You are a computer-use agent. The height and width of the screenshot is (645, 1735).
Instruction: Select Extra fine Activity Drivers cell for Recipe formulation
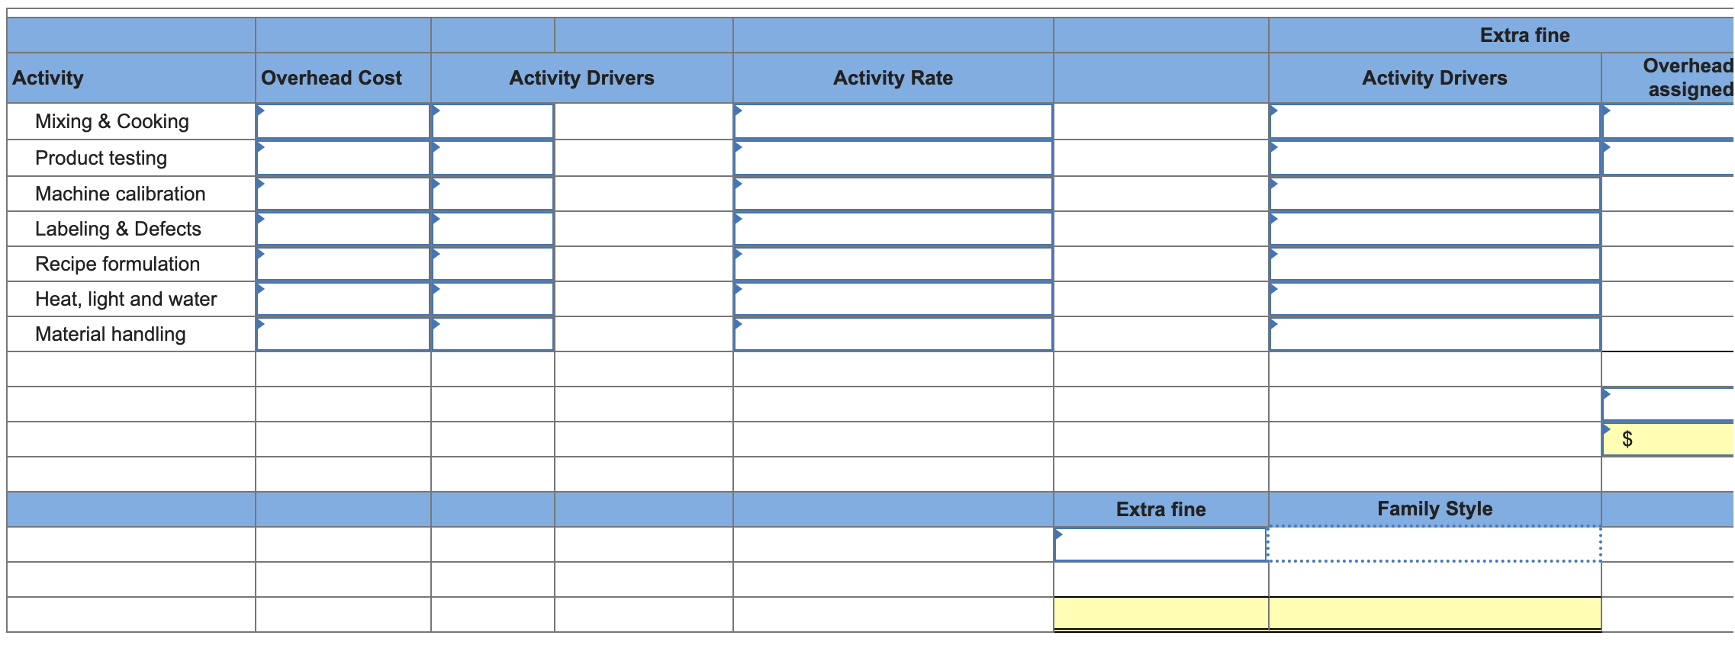pyautogui.click(x=1435, y=264)
